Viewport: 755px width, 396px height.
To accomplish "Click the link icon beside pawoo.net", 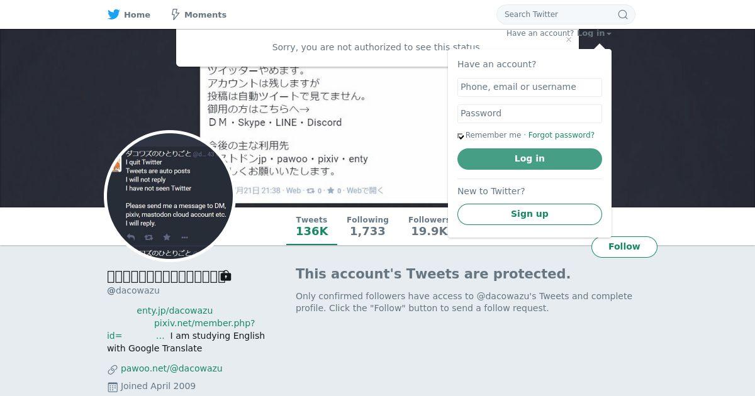I will (x=113, y=370).
